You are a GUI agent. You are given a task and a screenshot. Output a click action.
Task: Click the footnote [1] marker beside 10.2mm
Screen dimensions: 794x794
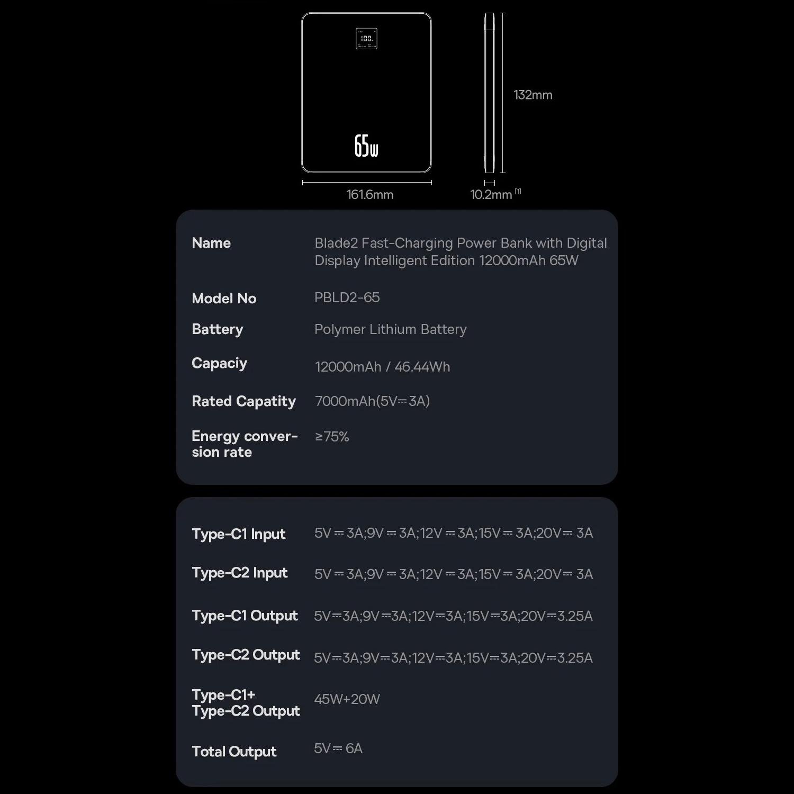tap(518, 192)
